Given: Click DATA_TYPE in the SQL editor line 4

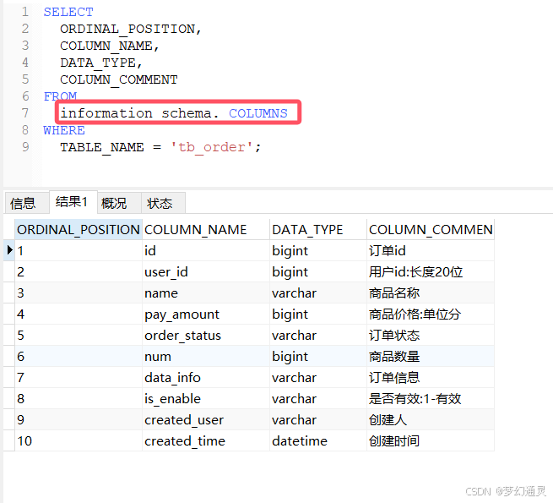Looking at the screenshot, I should [x=98, y=63].
